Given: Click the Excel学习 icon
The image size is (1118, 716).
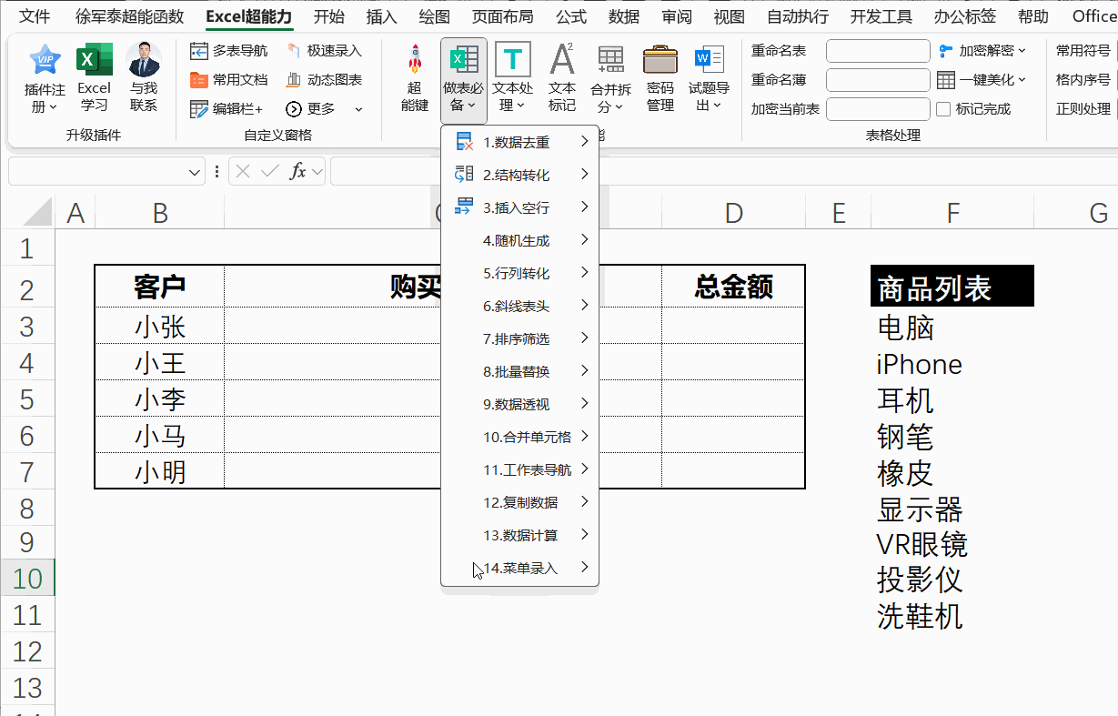Looking at the screenshot, I should (x=94, y=60).
